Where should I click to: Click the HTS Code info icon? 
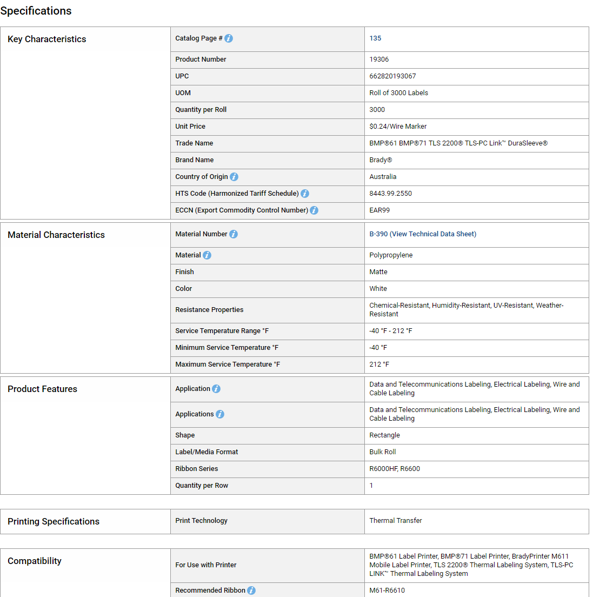[x=305, y=194]
